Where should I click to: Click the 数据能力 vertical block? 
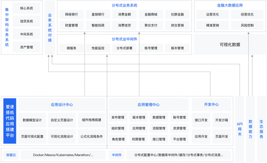[250, 129]
